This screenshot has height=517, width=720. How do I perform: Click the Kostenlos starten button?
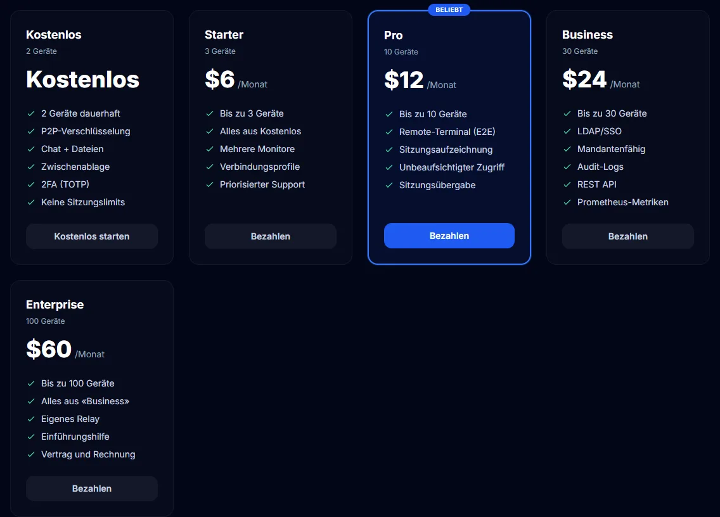[92, 236]
